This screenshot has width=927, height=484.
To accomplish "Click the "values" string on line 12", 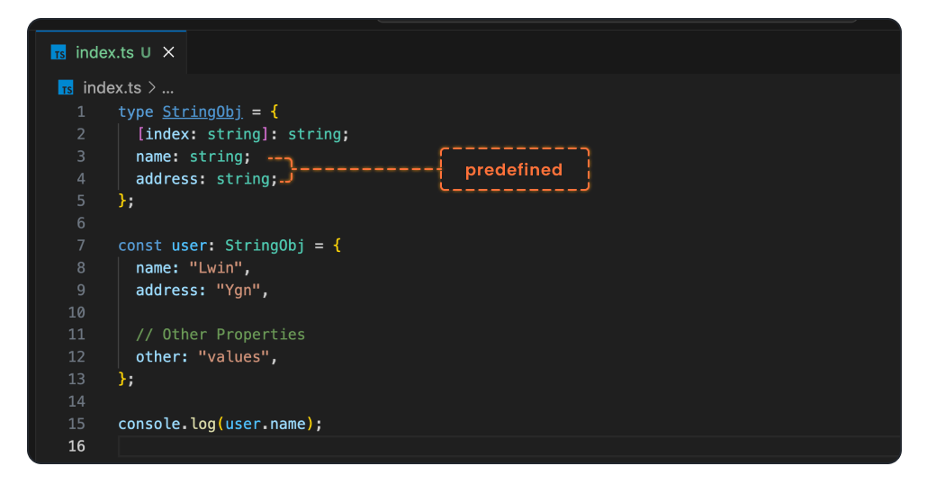I will (x=233, y=357).
